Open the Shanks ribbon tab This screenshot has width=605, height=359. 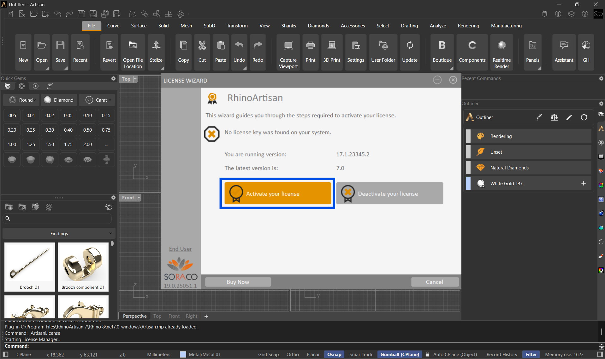288,26
